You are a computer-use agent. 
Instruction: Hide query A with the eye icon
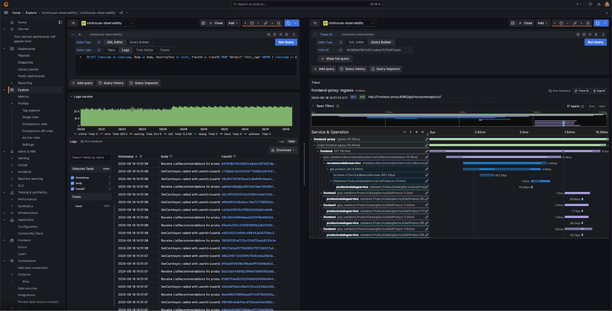click(x=280, y=34)
